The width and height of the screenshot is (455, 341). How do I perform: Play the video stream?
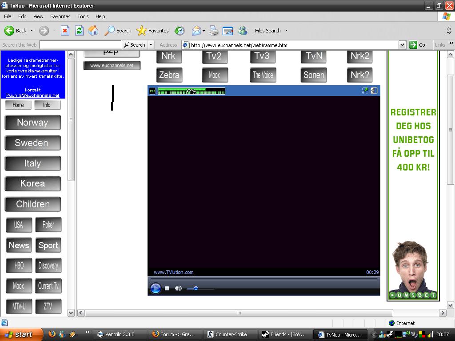pos(156,288)
